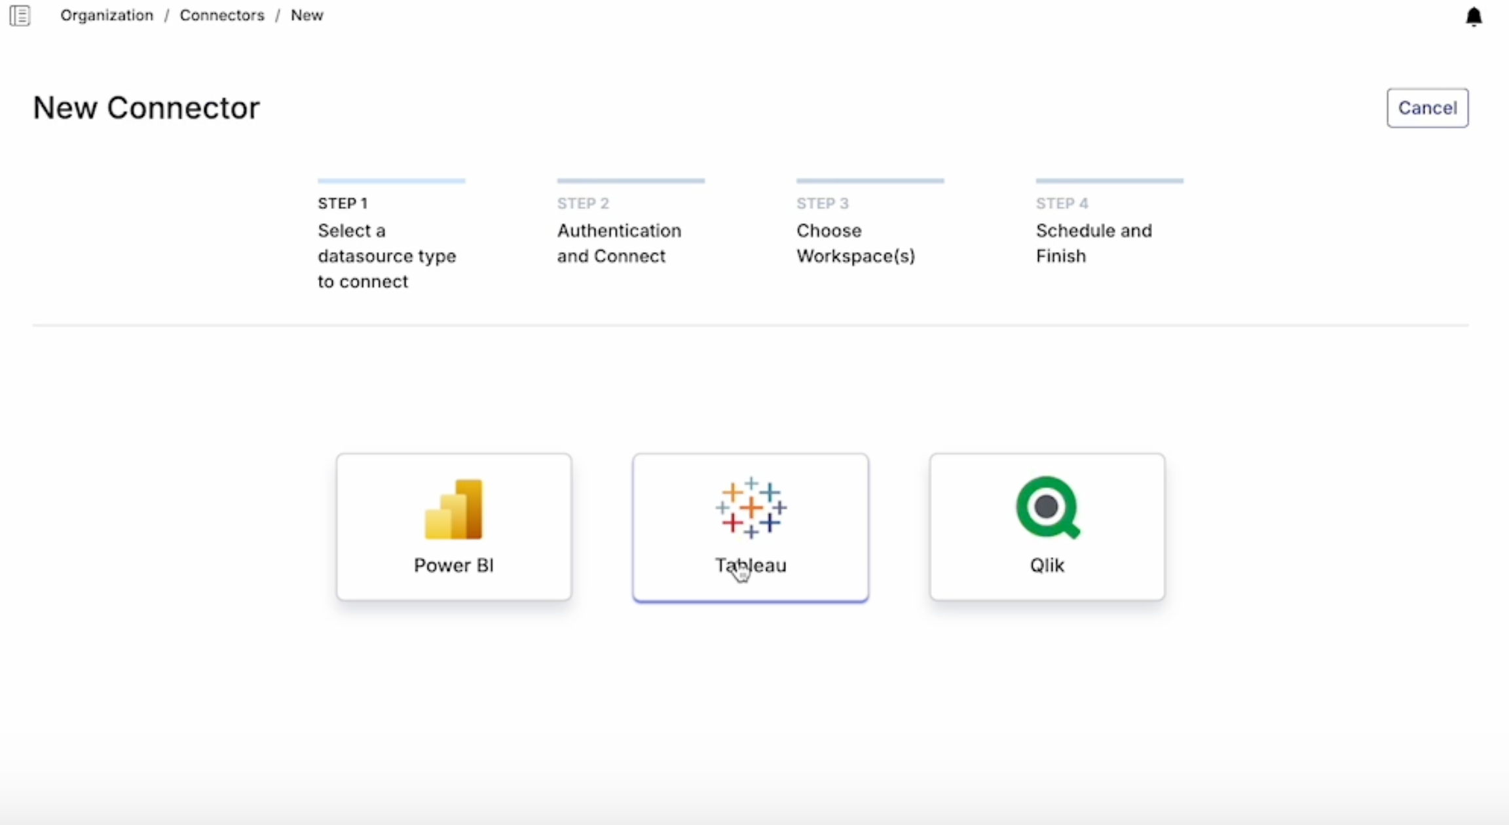Click the Tableau logo icon
This screenshot has width=1509, height=825.
pyautogui.click(x=751, y=507)
